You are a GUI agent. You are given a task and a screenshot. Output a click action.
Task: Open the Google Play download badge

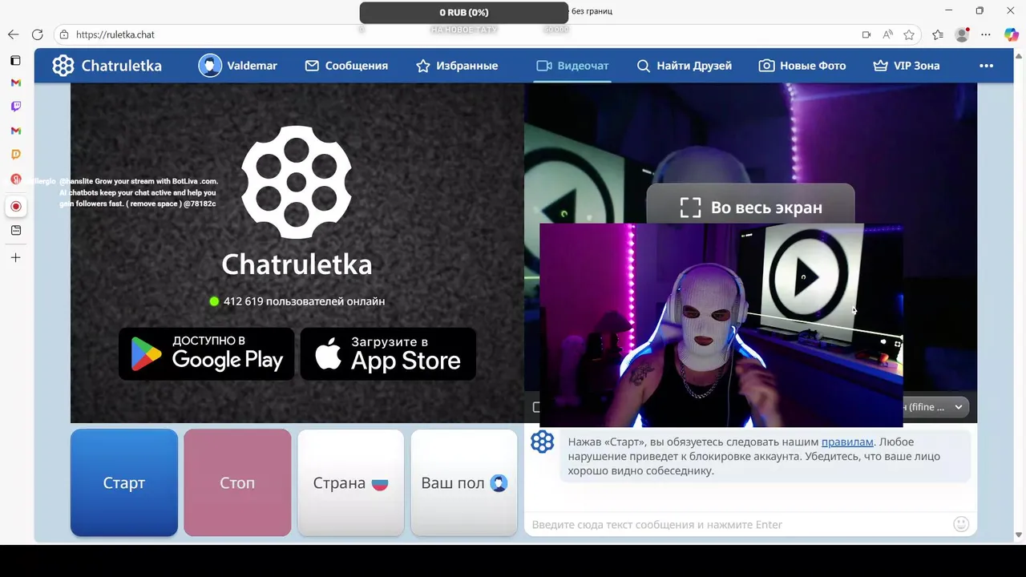click(x=206, y=353)
